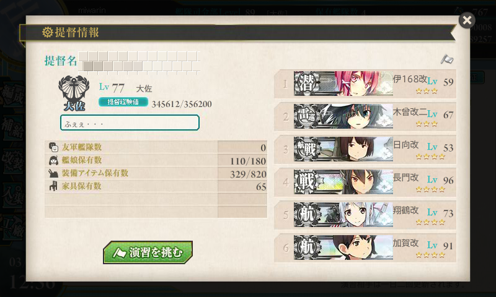Select 加賀改 carrier ship row
The height and width of the screenshot is (297, 496).
(365, 247)
